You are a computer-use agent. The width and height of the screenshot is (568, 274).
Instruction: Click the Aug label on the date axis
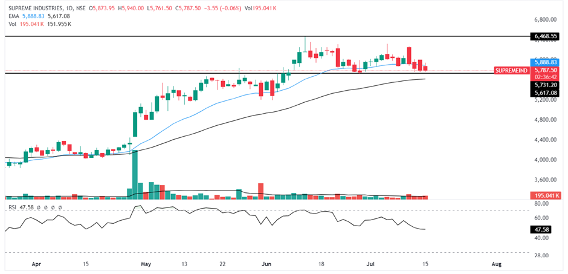pos(497,264)
